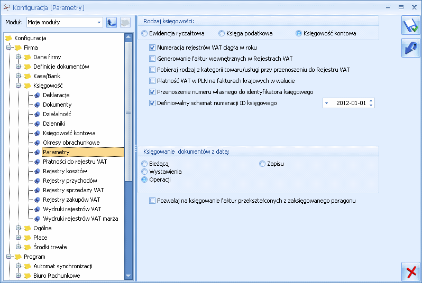Open the Moduł dropdown list
The width and height of the screenshot is (422, 283).
point(99,22)
